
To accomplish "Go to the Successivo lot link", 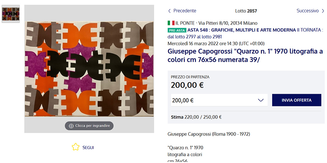I will (307, 11).
